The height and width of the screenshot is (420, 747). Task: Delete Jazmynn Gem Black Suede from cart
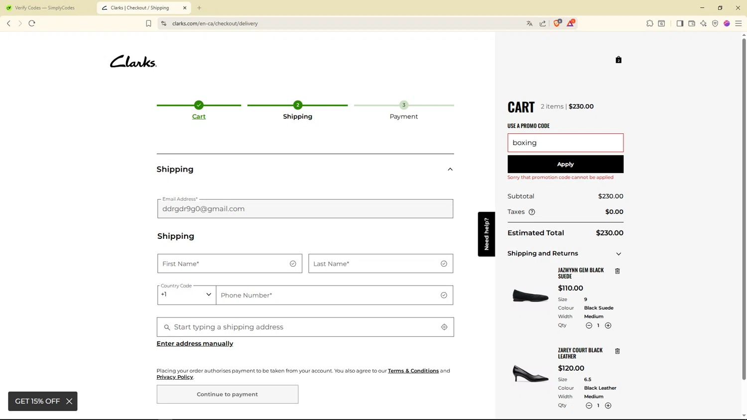tap(618, 271)
